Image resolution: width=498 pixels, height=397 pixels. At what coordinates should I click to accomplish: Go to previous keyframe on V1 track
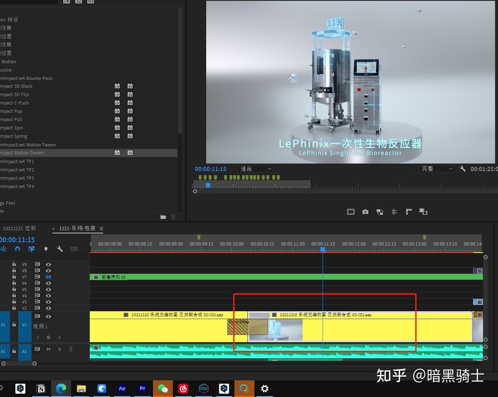(x=38, y=337)
